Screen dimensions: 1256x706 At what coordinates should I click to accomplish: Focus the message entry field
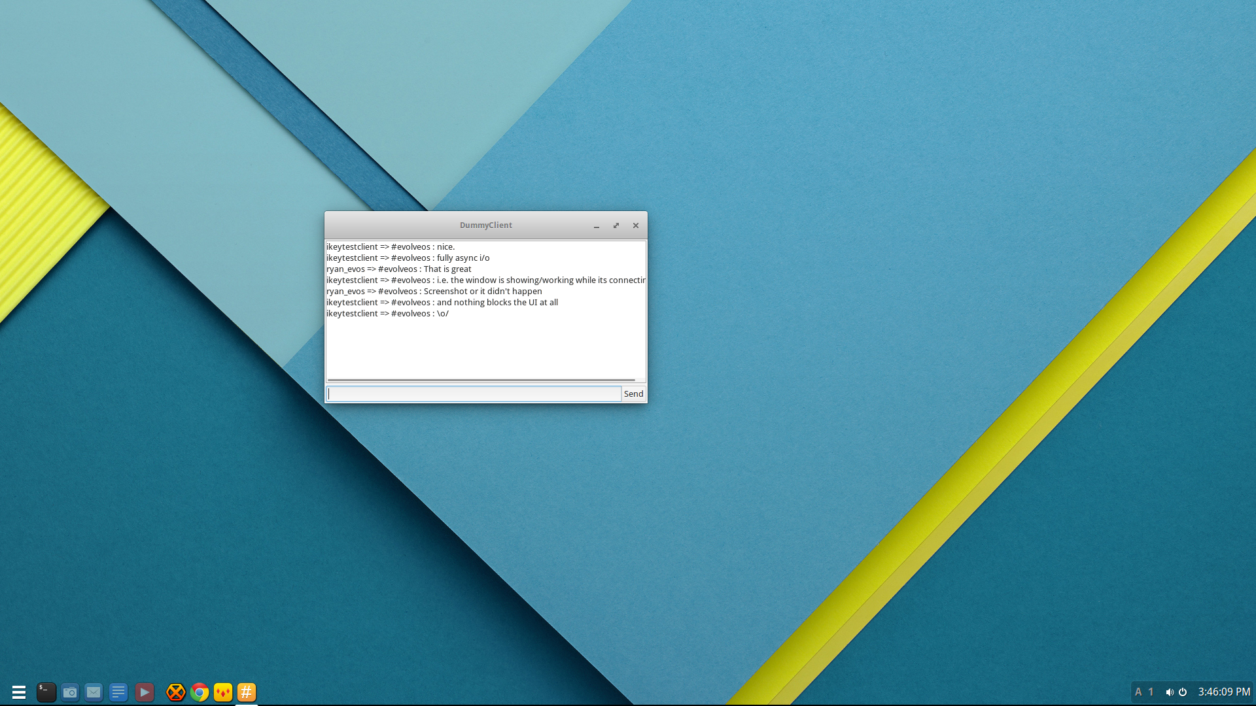click(474, 394)
